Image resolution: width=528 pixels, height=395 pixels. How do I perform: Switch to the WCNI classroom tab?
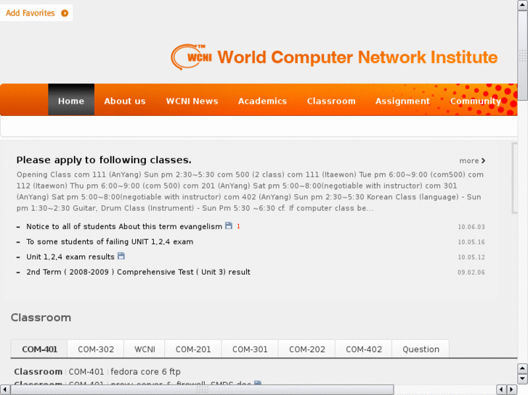pos(145,349)
